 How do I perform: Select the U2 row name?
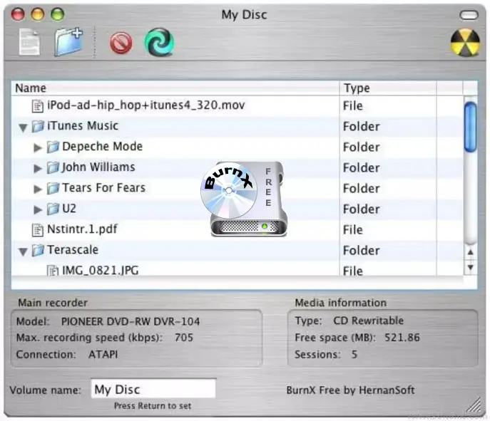coord(69,209)
